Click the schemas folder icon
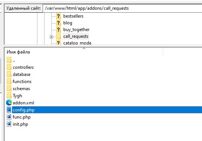202x141 pixels. click(x=9, y=89)
